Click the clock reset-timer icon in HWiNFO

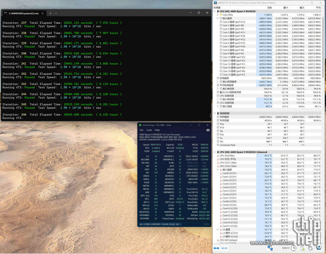click(x=293, y=248)
